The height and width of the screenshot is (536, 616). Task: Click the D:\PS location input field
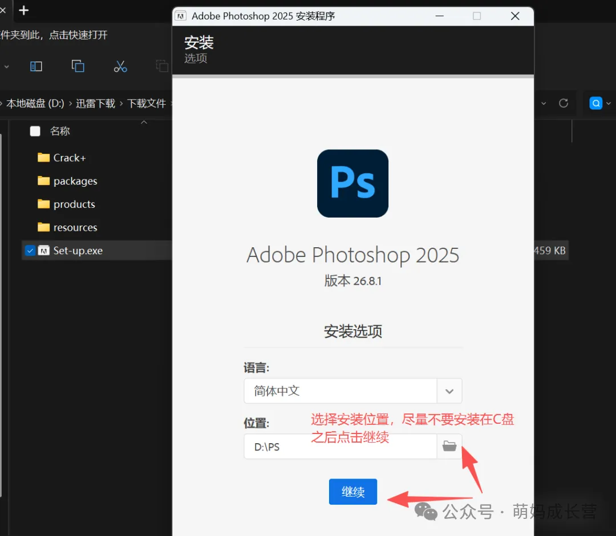[340, 446]
